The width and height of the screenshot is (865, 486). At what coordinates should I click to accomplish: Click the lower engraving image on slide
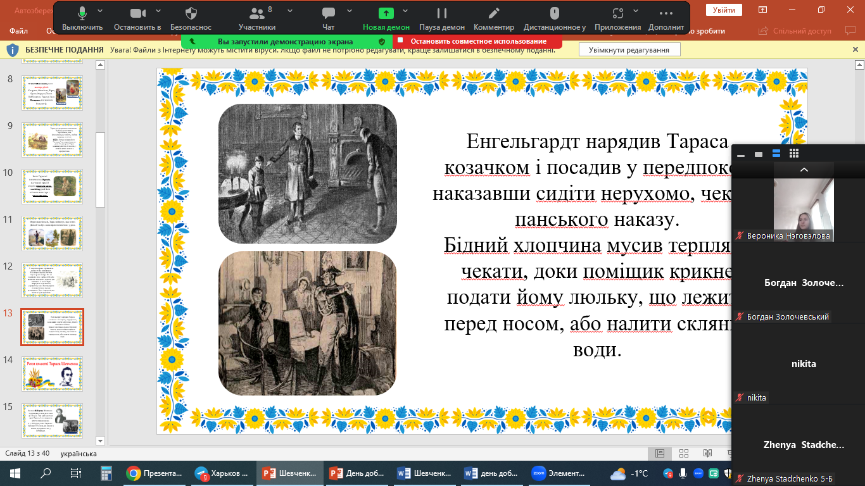coord(308,323)
